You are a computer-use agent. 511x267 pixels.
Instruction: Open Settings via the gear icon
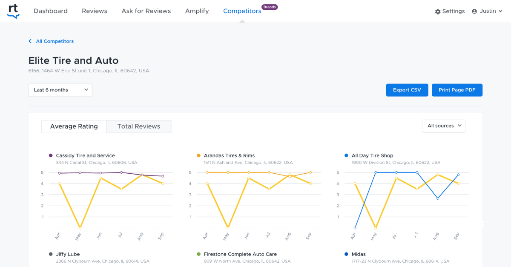438,11
